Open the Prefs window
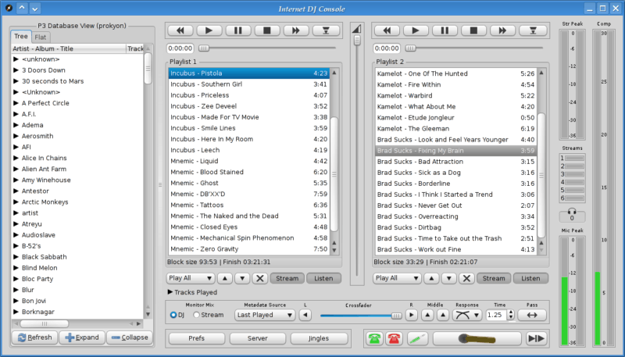The height and width of the screenshot is (357, 625). (x=196, y=338)
